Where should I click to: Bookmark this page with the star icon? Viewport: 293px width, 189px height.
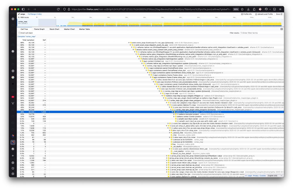[242, 9]
